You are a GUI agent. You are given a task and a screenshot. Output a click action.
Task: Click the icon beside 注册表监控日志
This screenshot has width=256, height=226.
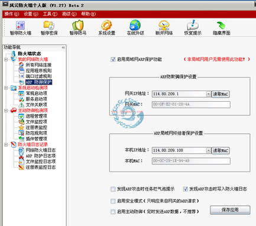(x=21, y=167)
